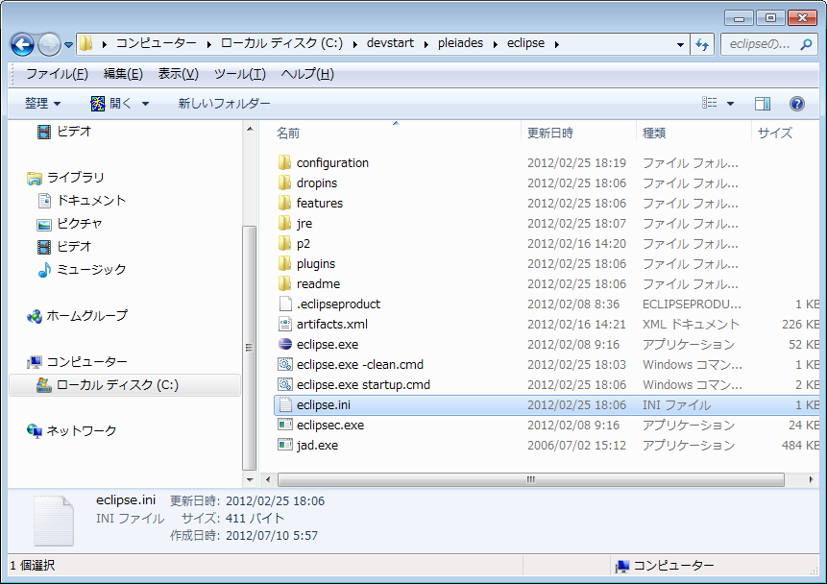
Task: Select the dropins folder icon
Action: [285, 182]
